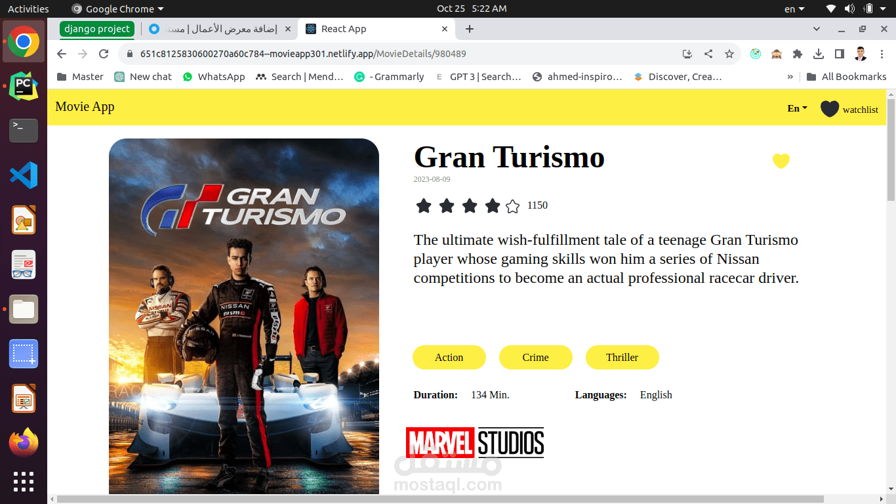Image resolution: width=896 pixels, height=504 pixels.
Task: Click the site padlock icon in address bar
Action: pyautogui.click(x=129, y=54)
